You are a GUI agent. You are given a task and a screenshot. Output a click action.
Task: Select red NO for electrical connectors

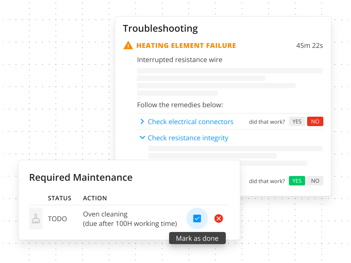[315, 121]
